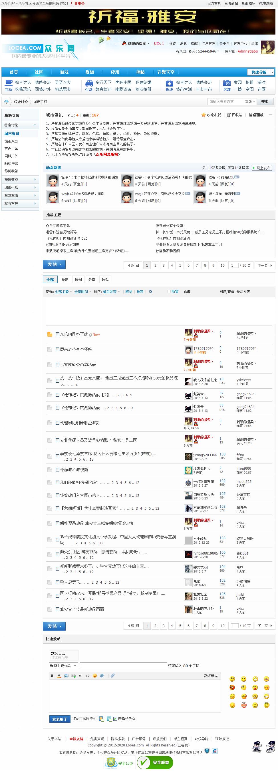The image size is (278, 771).
Task: Expand 站务管理 in the sidebar
Action: click(35, 204)
